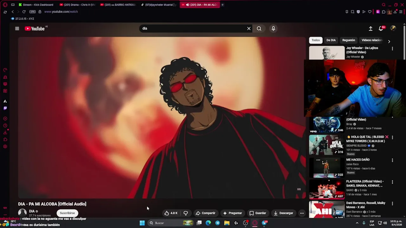
Task: Click the video player to pause
Action: (x=162, y=117)
